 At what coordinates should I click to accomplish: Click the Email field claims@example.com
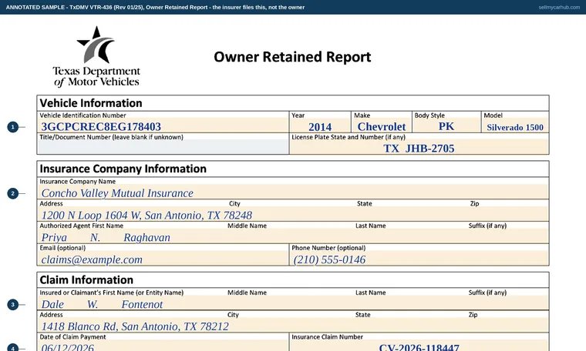pos(163,259)
